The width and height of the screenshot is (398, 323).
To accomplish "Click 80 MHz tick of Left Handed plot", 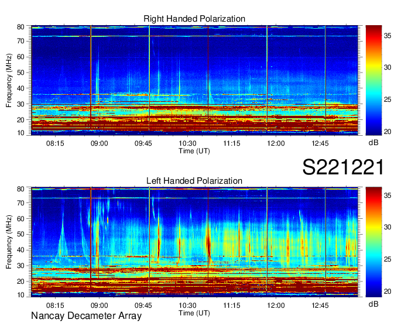I will tap(20, 188).
